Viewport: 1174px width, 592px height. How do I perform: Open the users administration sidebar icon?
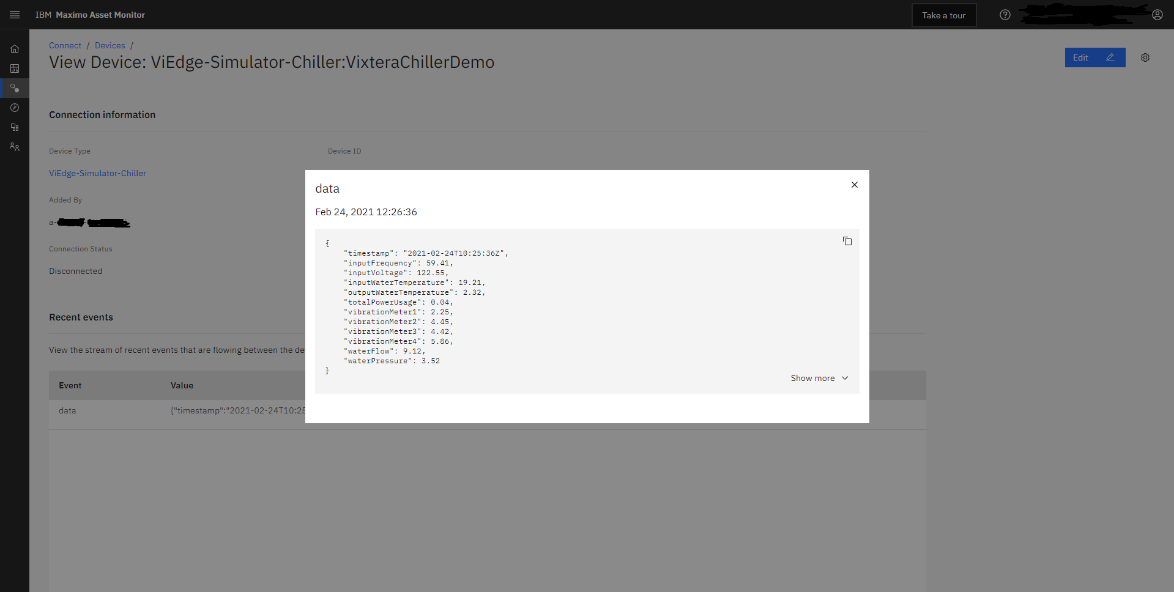pos(15,147)
